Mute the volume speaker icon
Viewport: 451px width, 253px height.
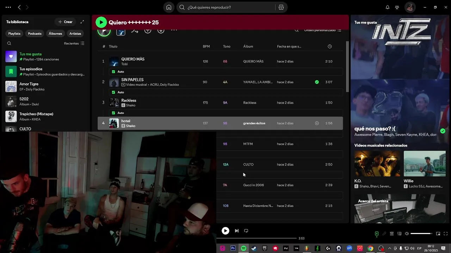[407, 234]
